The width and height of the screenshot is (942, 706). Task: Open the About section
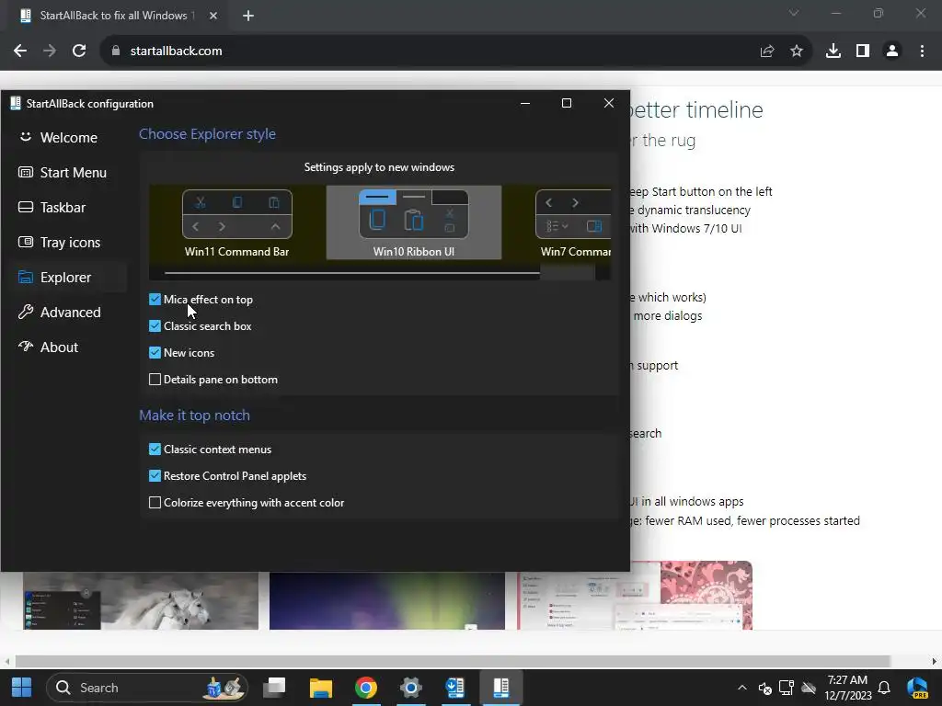pyautogui.click(x=48, y=347)
